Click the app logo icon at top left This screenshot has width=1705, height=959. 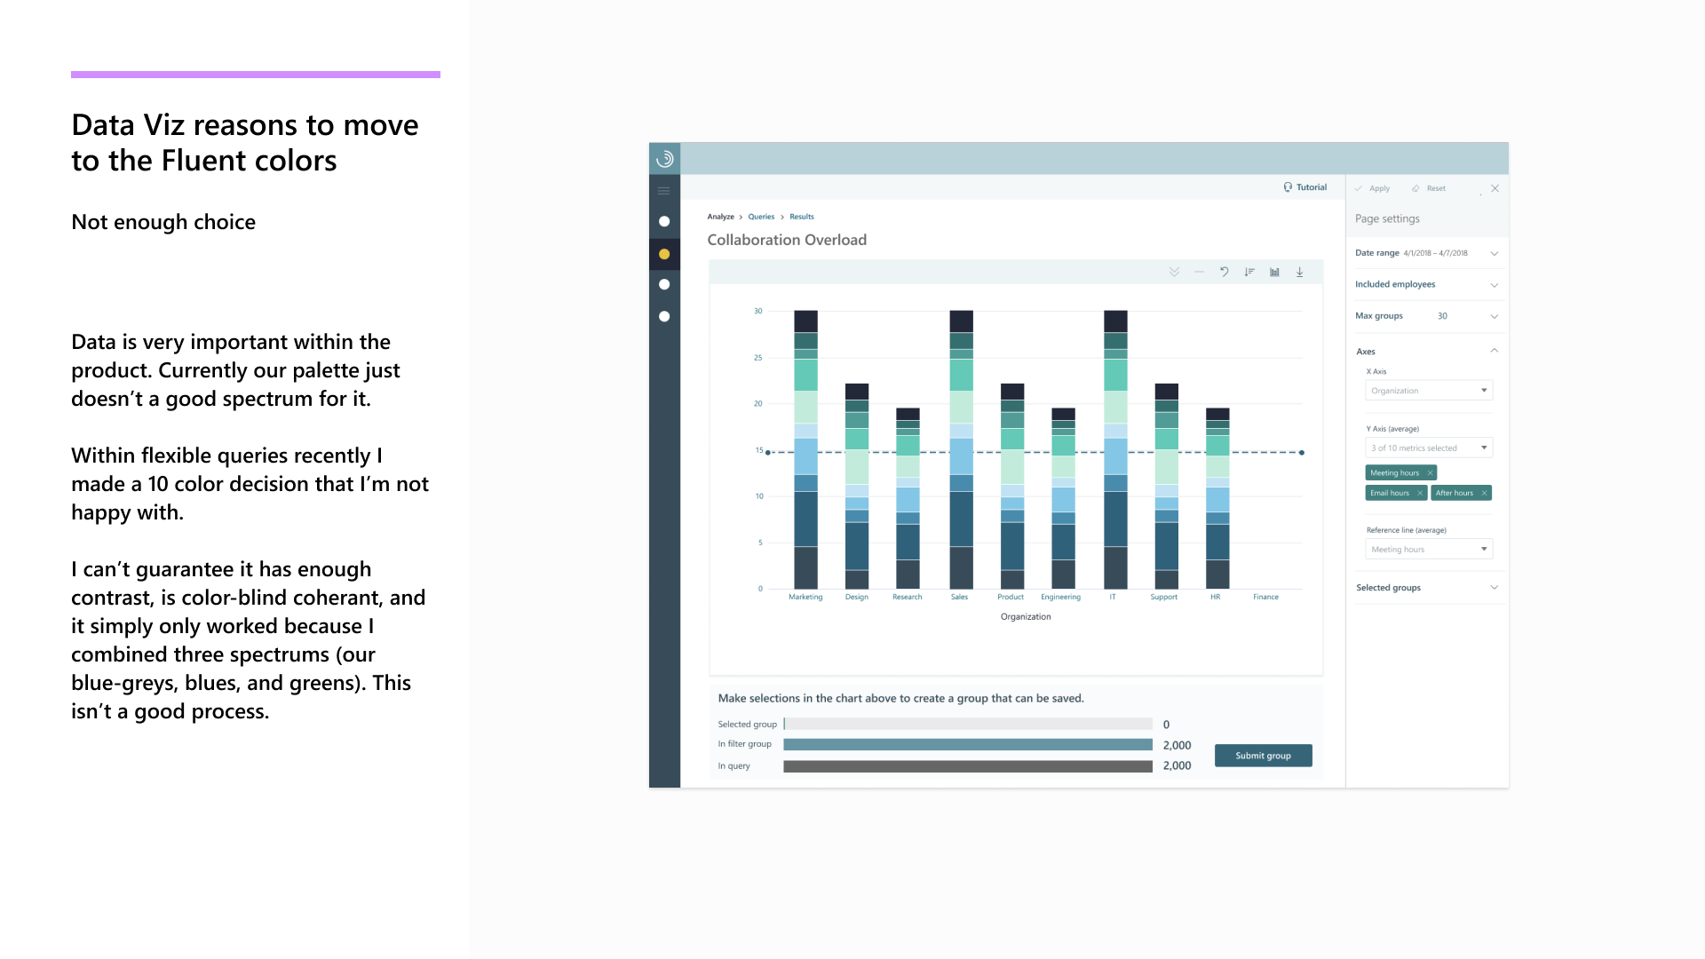(664, 157)
